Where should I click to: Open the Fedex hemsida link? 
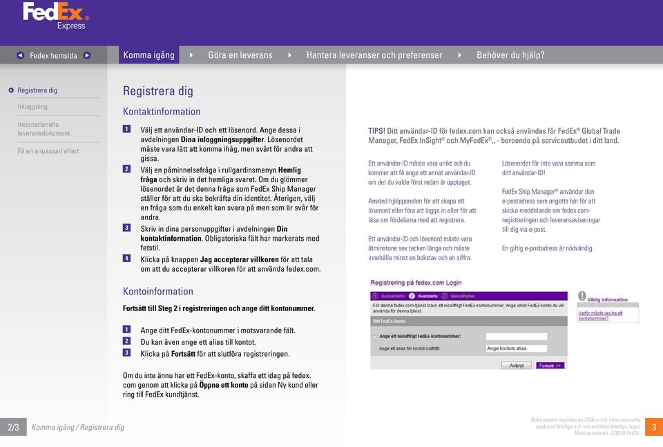53,55
